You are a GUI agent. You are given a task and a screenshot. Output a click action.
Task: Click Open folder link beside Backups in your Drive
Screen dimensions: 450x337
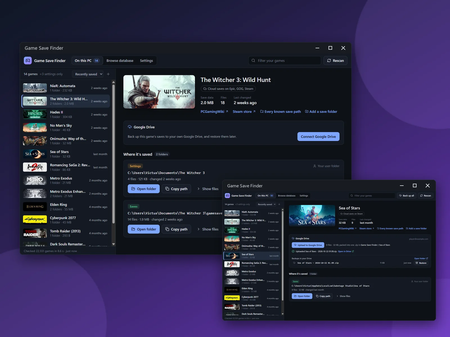[x=421, y=258]
